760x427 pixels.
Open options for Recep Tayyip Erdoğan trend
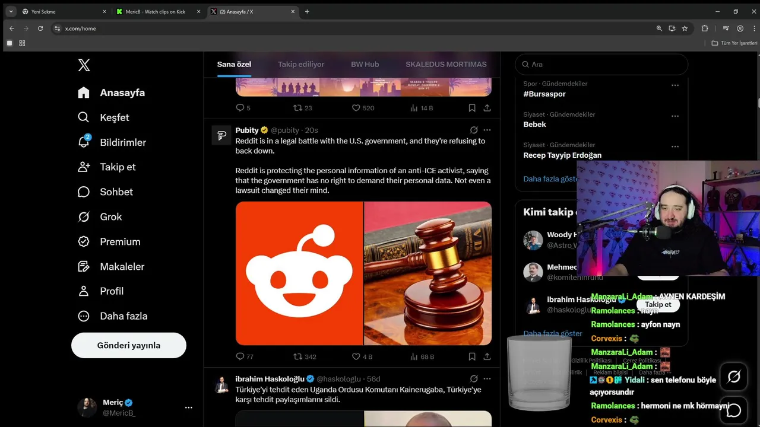point(675,146)
